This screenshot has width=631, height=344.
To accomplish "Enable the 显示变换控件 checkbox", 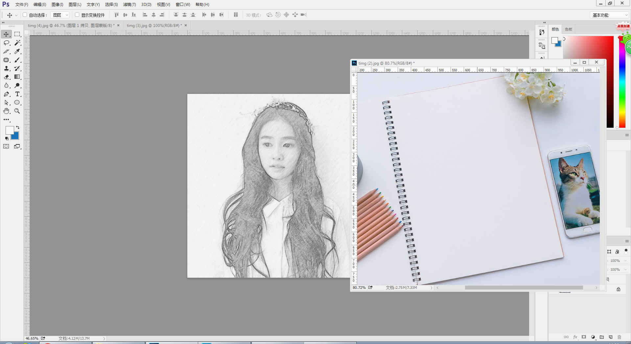I will [77, 15].
